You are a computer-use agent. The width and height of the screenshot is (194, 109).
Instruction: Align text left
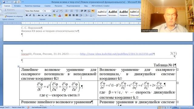66,15
